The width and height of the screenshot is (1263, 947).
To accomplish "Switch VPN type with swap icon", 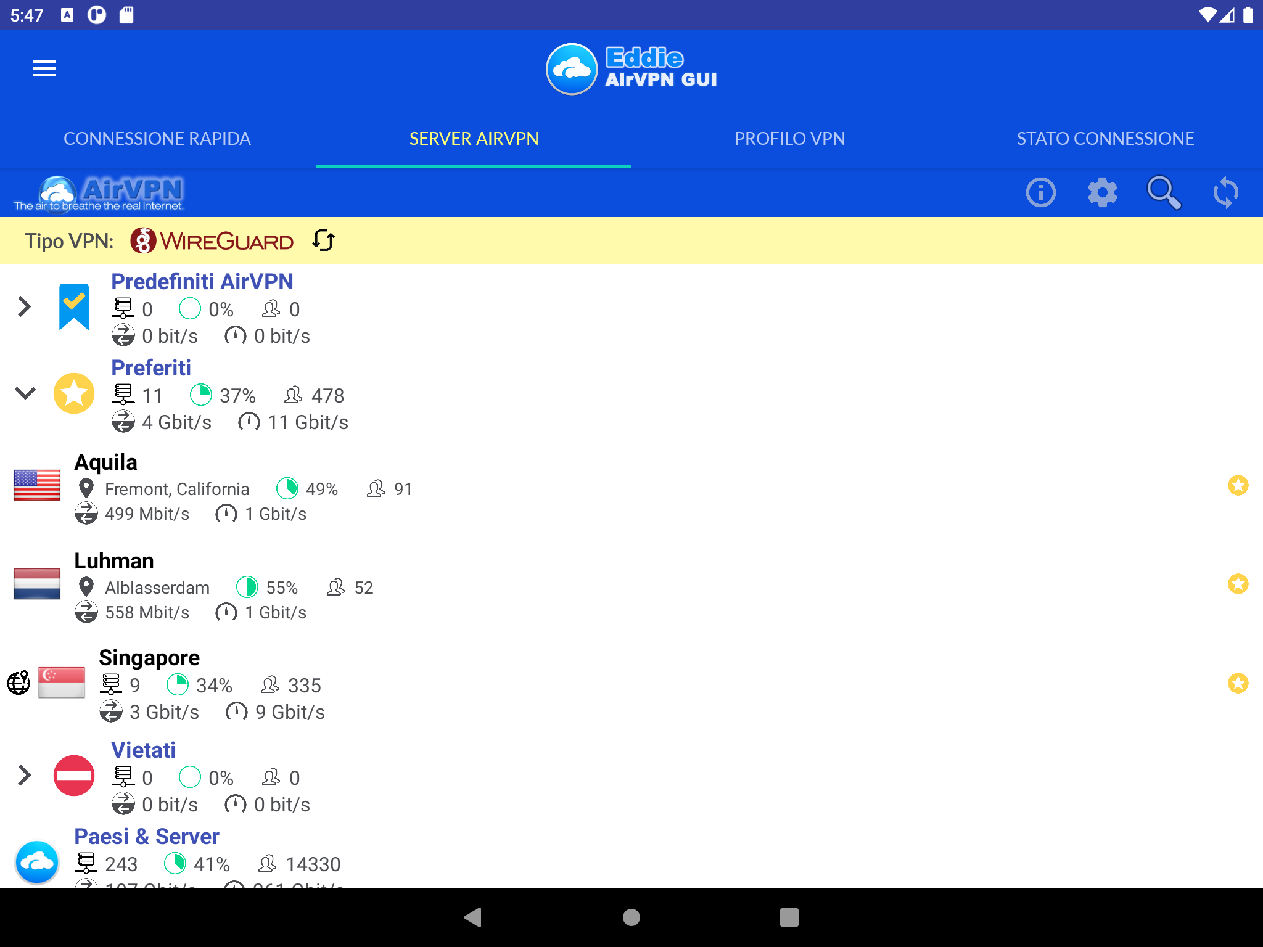I will (x=324, y=240).
